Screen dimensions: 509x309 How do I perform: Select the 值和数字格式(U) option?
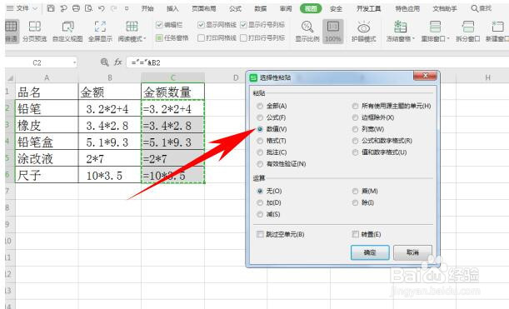pyautogui.click(x=356, y=152)
